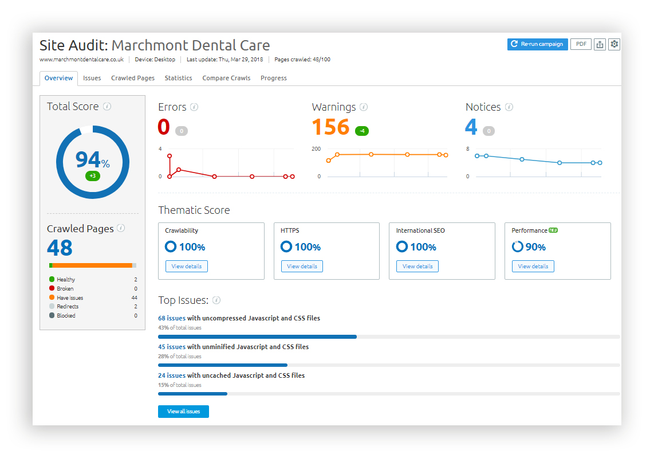View details for HTTPS
Viewport: 654px width, 458px height.
pyautogui.click(x=302, y=267)
